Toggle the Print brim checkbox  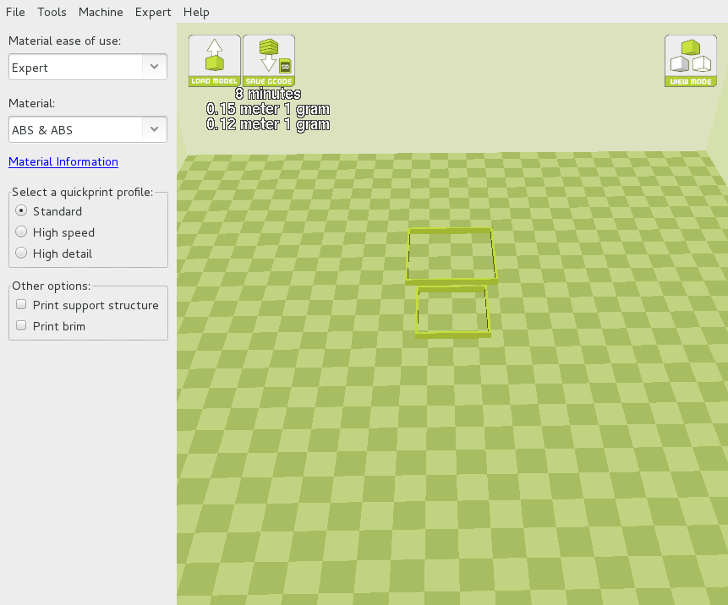click(22, 326)
